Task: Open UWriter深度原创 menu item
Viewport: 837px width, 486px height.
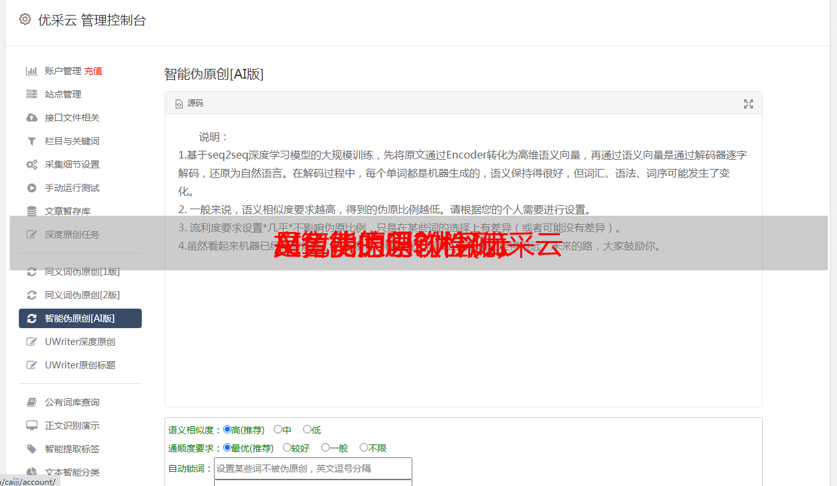Action: [81, 342]
